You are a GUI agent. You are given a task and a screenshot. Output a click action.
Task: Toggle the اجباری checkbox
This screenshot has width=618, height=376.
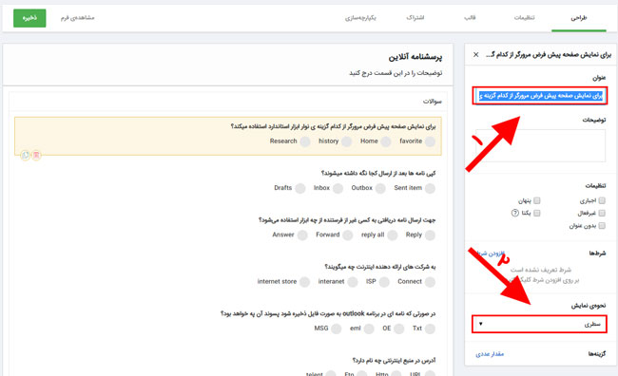pyautogui.click(x=602, y=200)
